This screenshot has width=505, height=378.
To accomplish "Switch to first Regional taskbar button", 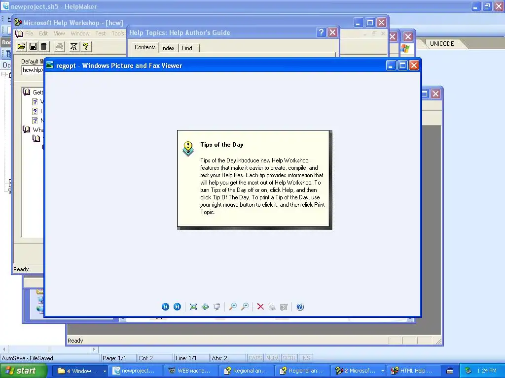I will coord(247,371).
